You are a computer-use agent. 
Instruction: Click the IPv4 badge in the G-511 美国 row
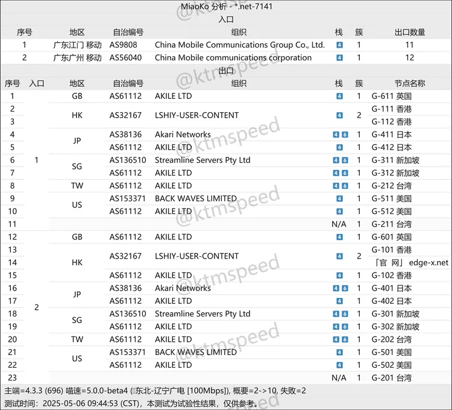(339, 198)
